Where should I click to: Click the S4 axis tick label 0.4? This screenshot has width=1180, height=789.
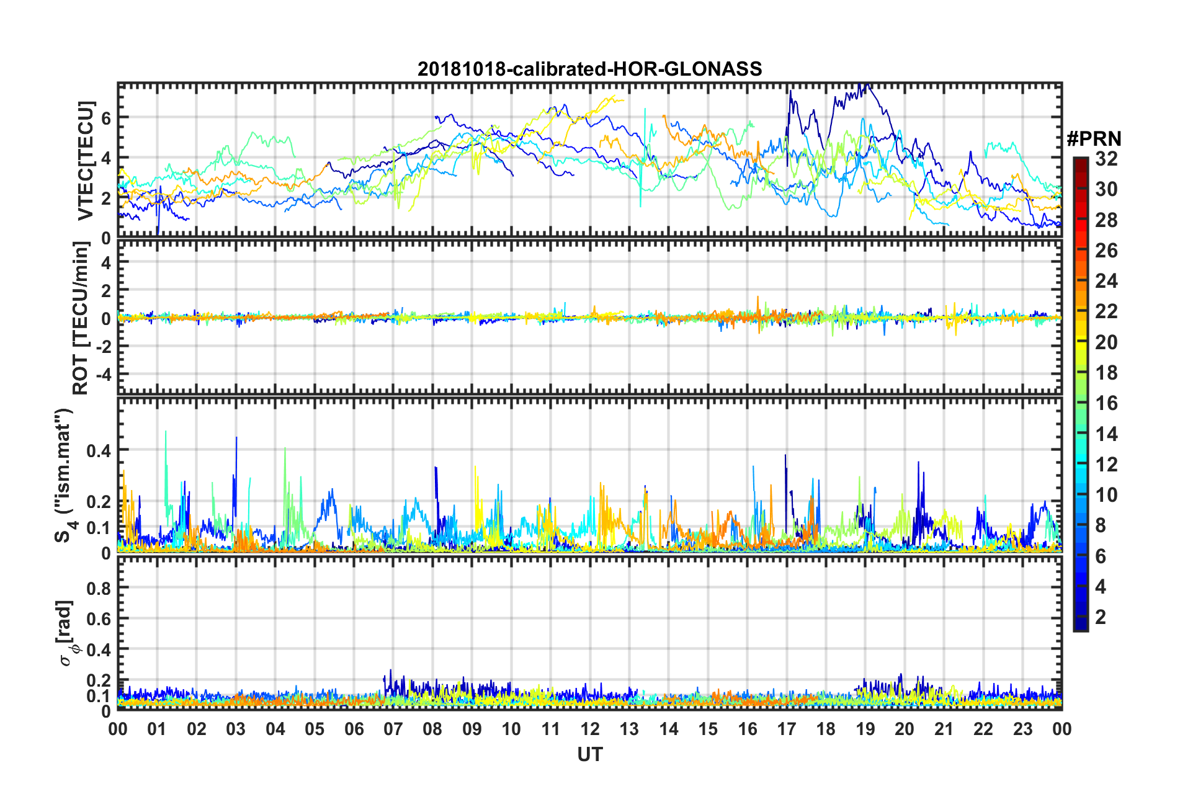click(x=99, y=450)
